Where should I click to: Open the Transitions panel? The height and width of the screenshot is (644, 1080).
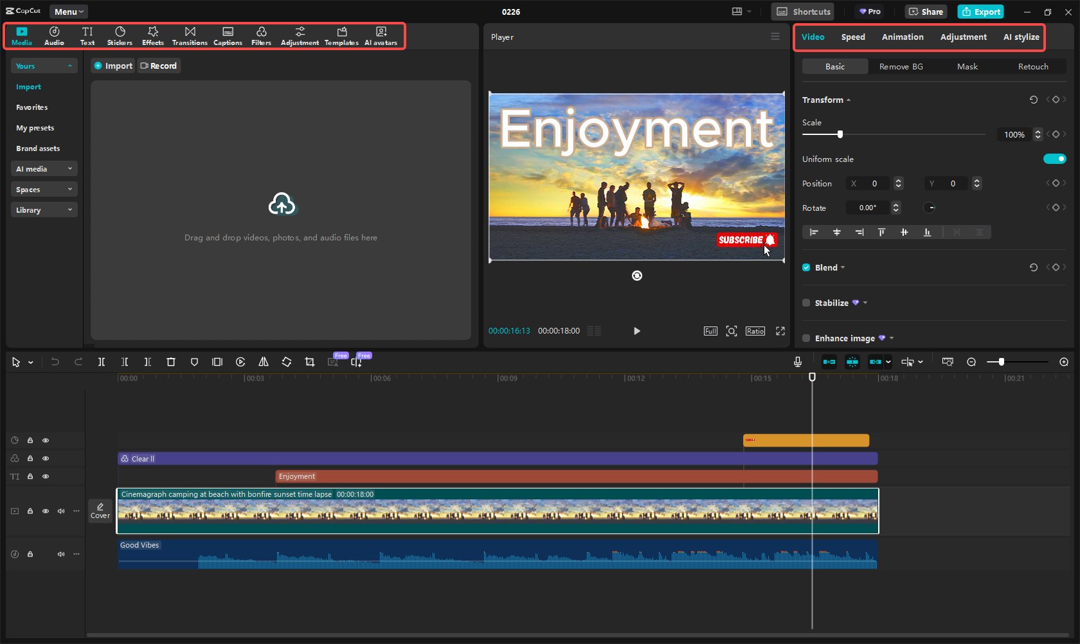tap(190, 36)
